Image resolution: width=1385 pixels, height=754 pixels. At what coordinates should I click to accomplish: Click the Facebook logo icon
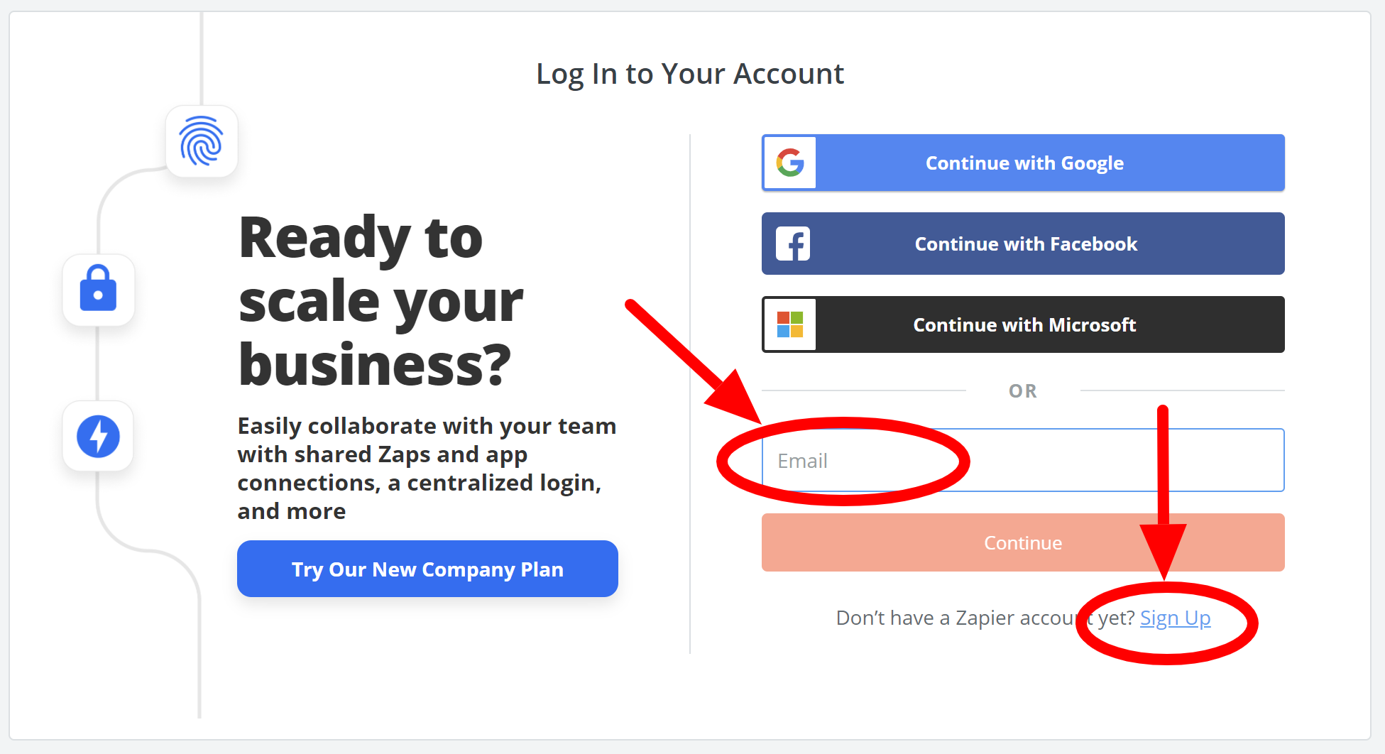792,244
